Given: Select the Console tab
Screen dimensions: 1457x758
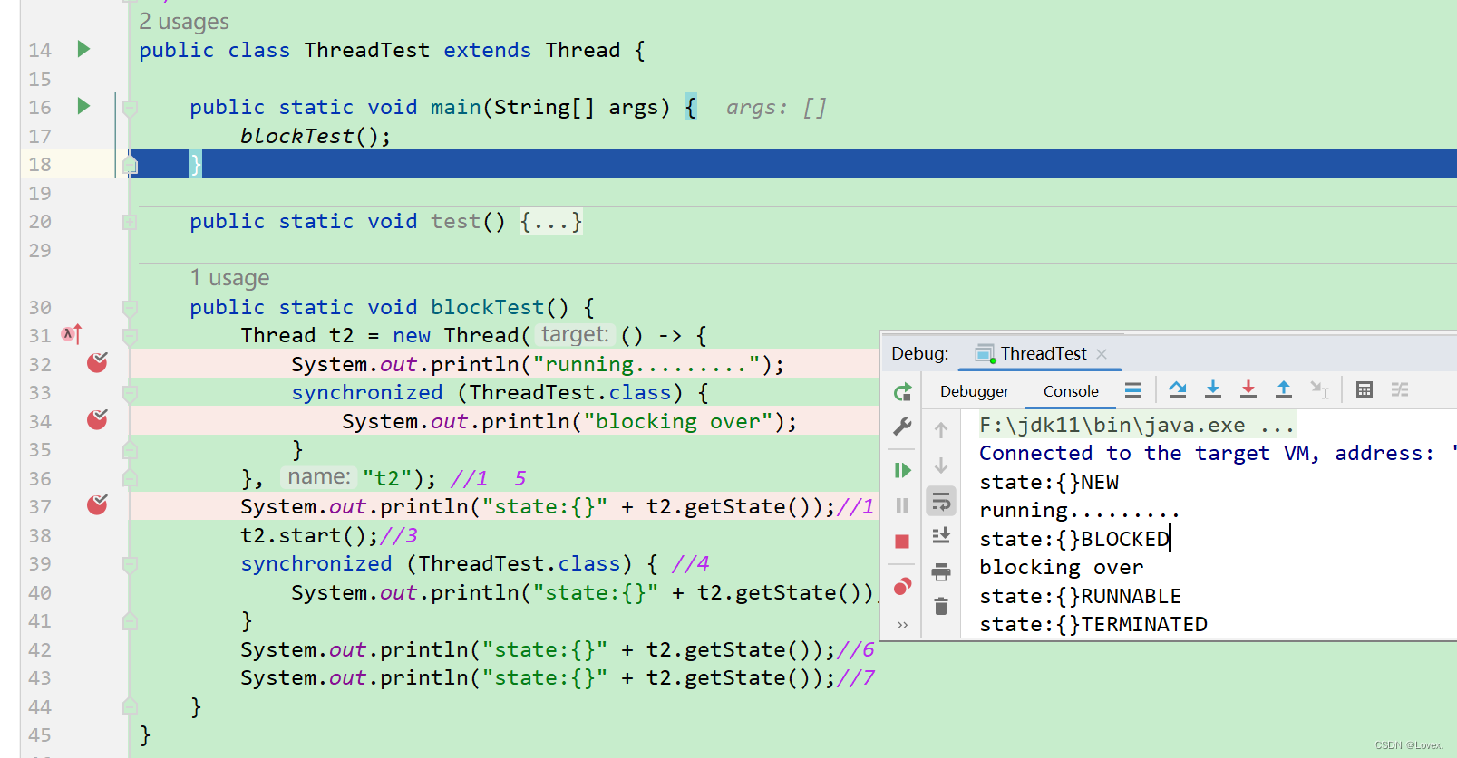Looking at the screenshot, I should 1071,391.
